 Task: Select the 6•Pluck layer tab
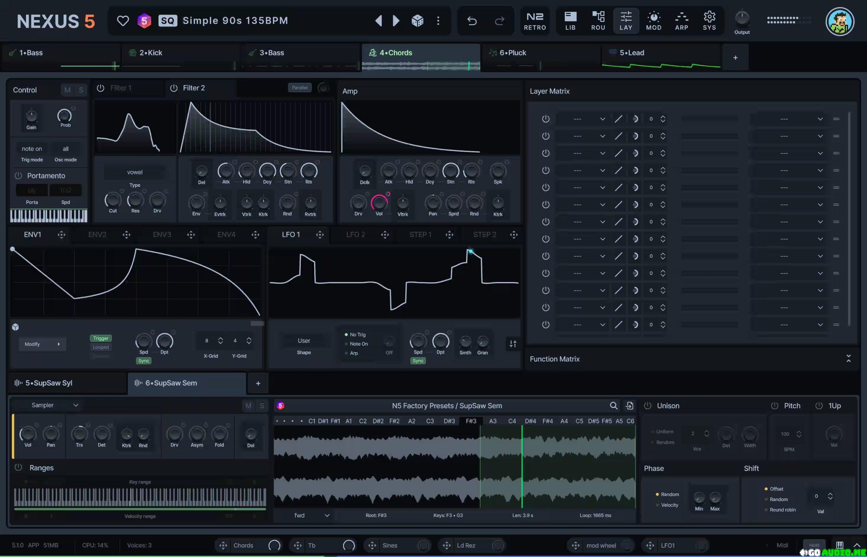(x=541, y=58)
